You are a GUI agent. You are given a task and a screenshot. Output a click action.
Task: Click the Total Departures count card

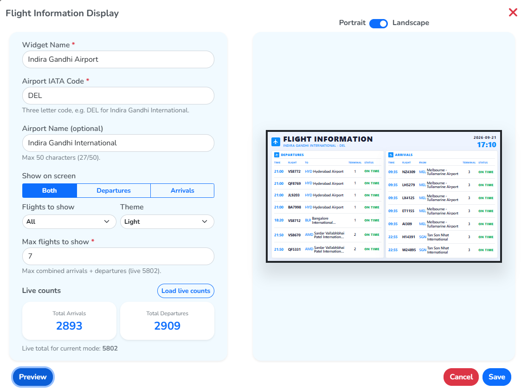point(167,321)
